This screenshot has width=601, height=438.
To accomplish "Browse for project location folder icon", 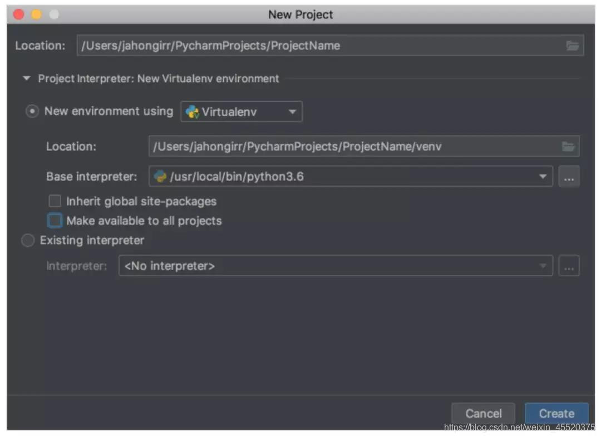I will [572, 46].
